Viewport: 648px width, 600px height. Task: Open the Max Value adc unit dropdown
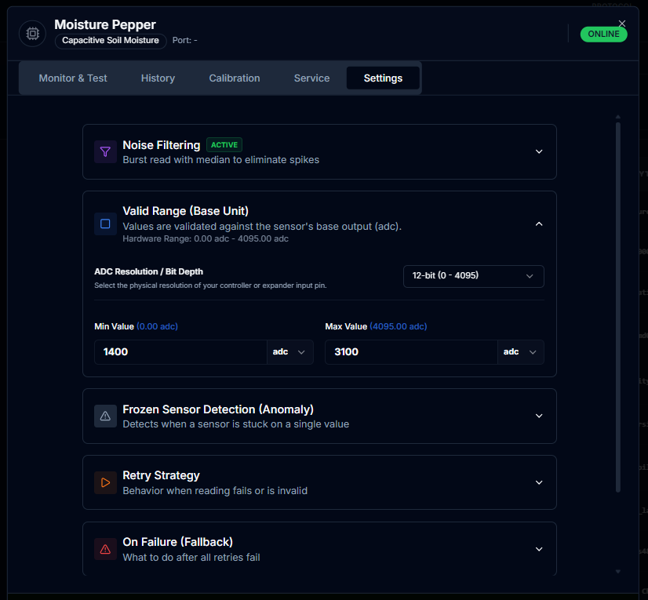click(x=521, y=352)
